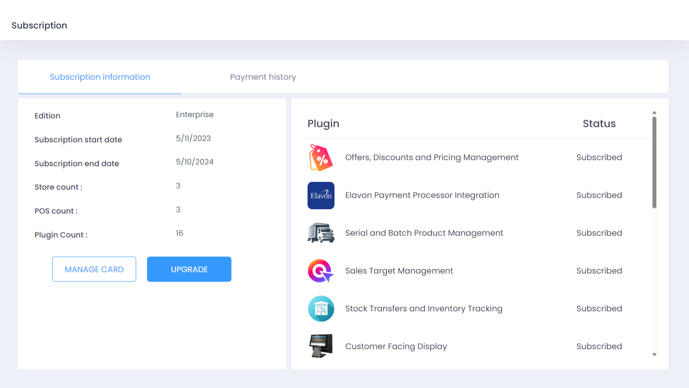The image size is (689, 388).
Task: Click the Offers and Discounts price-tag icon
Action: [321, 158]
